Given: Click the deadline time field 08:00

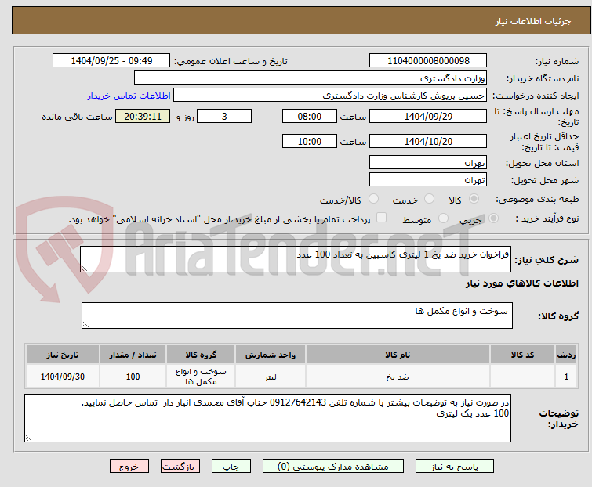Looking at the screenshot, I should pos(309,116).
